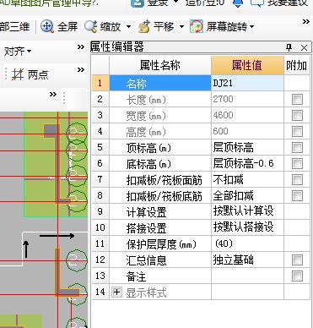This screenshot has height=328, width=313.
Task: Click the 2700 length value
Action: coord(247,99)
